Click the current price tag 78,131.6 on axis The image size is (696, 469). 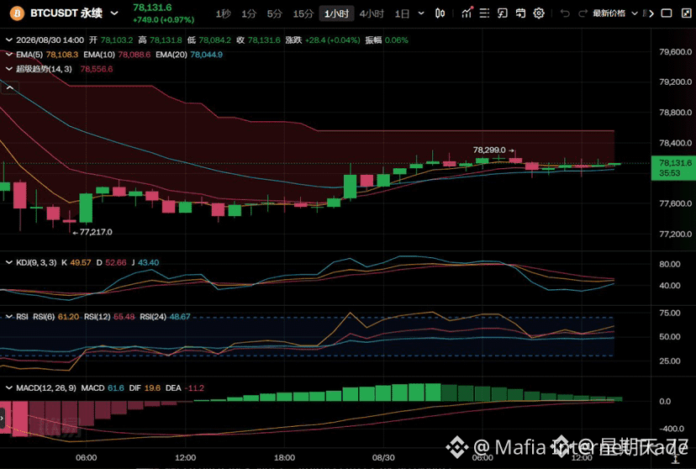pyautogui.click(x=673, y=168)
